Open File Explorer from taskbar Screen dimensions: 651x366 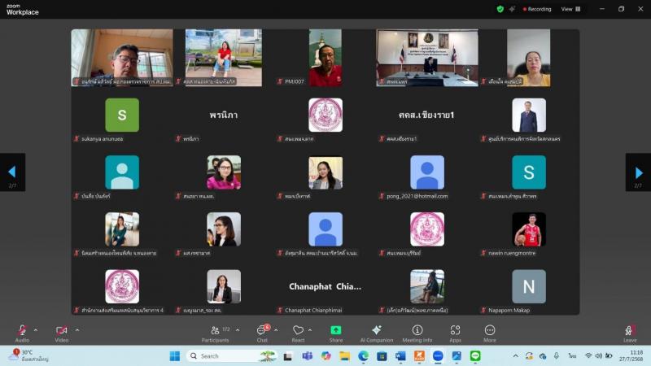point(344,356)
